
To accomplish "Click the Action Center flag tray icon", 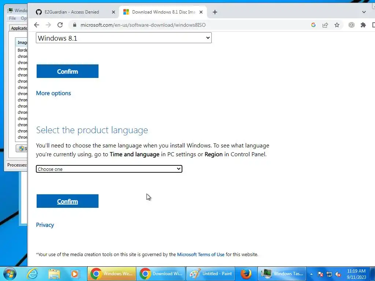I will click(320, 274).
